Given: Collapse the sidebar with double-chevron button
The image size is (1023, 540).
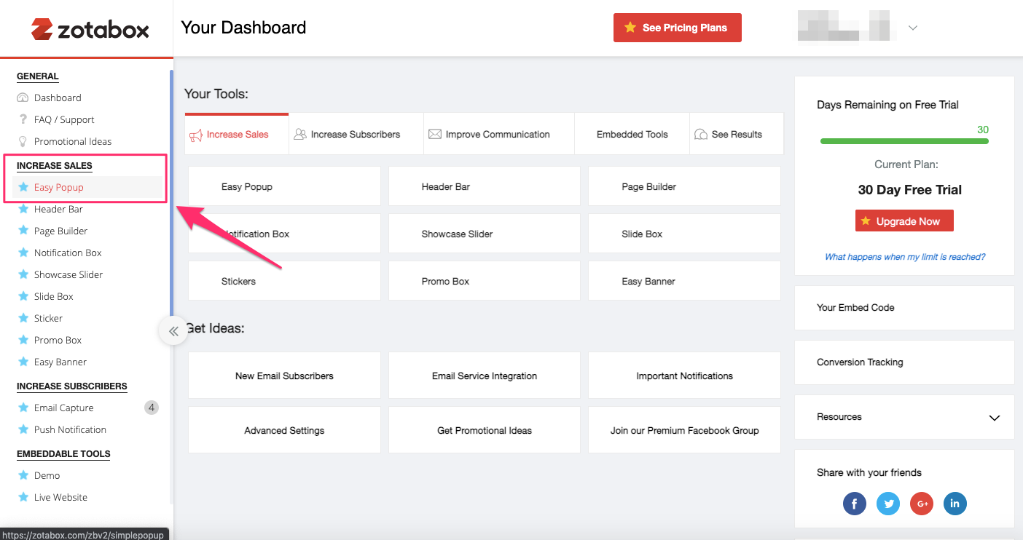Looking at the screenshot, I should coord(173,331).
